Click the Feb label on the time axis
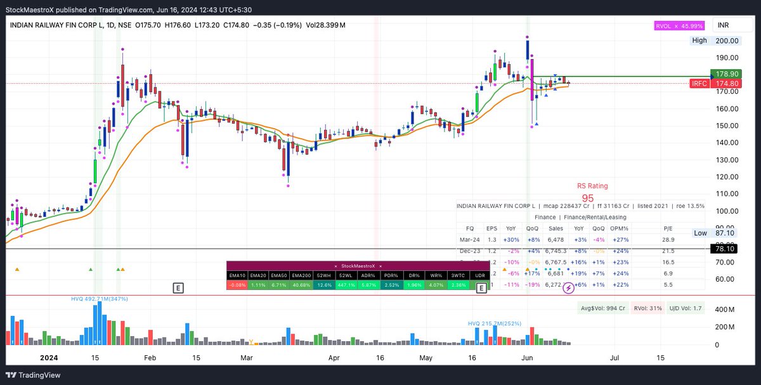Viewport: 761px width, 385px height. coord(150,358)
